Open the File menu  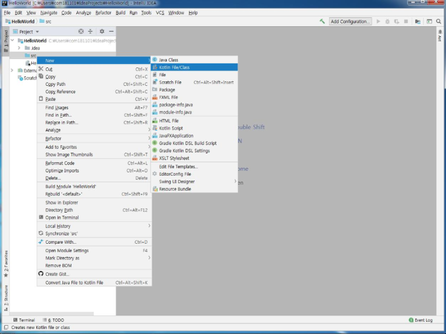click(7, 12)
